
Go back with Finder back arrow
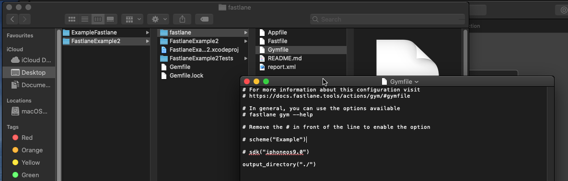coord(12,19)
